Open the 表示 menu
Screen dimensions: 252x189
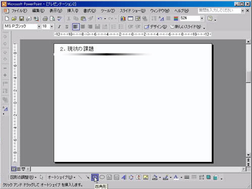56,11
